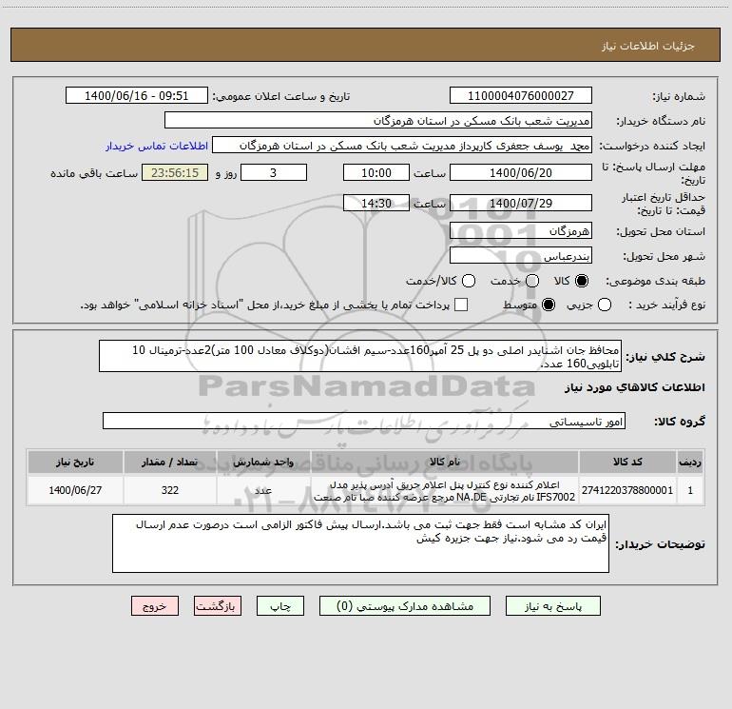Open 'اطلاعات تماس خریدار' link
This screenshot has width=732, height=709.
click(x=157, y=146)
